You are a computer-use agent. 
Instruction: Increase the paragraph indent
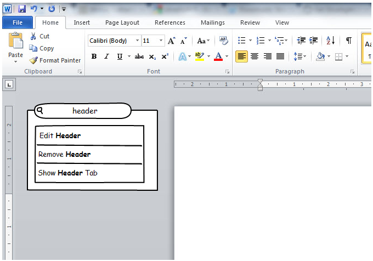click(314, 41)
